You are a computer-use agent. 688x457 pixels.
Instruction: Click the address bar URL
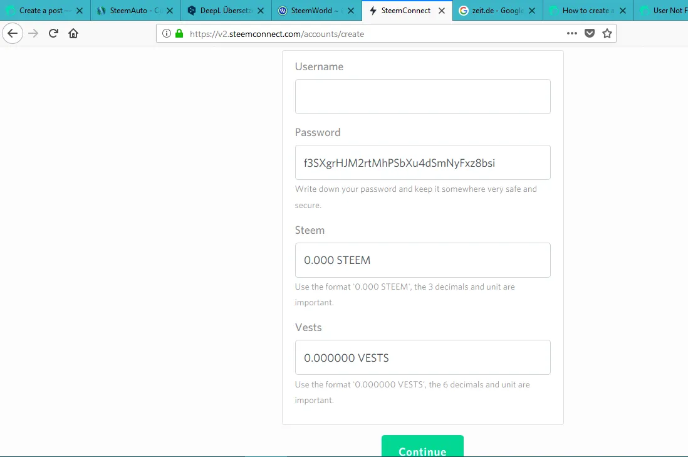276,34
